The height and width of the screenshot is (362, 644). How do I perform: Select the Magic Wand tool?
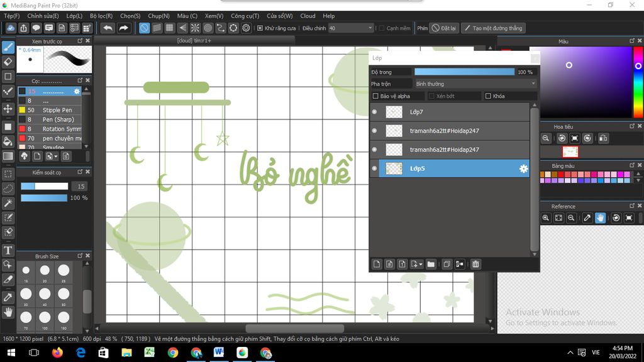coord(8,203)
